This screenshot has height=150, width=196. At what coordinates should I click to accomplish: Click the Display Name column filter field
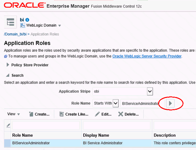(117, 125)
